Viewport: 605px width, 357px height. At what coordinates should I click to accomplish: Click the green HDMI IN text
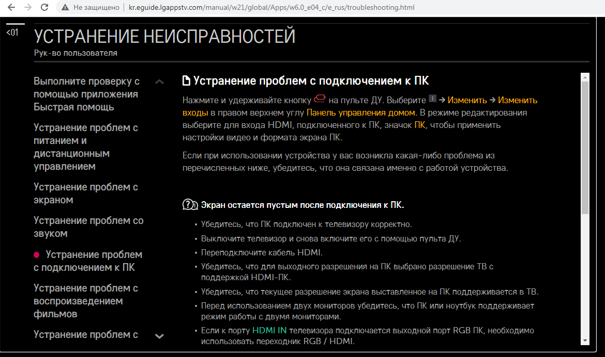269,330
